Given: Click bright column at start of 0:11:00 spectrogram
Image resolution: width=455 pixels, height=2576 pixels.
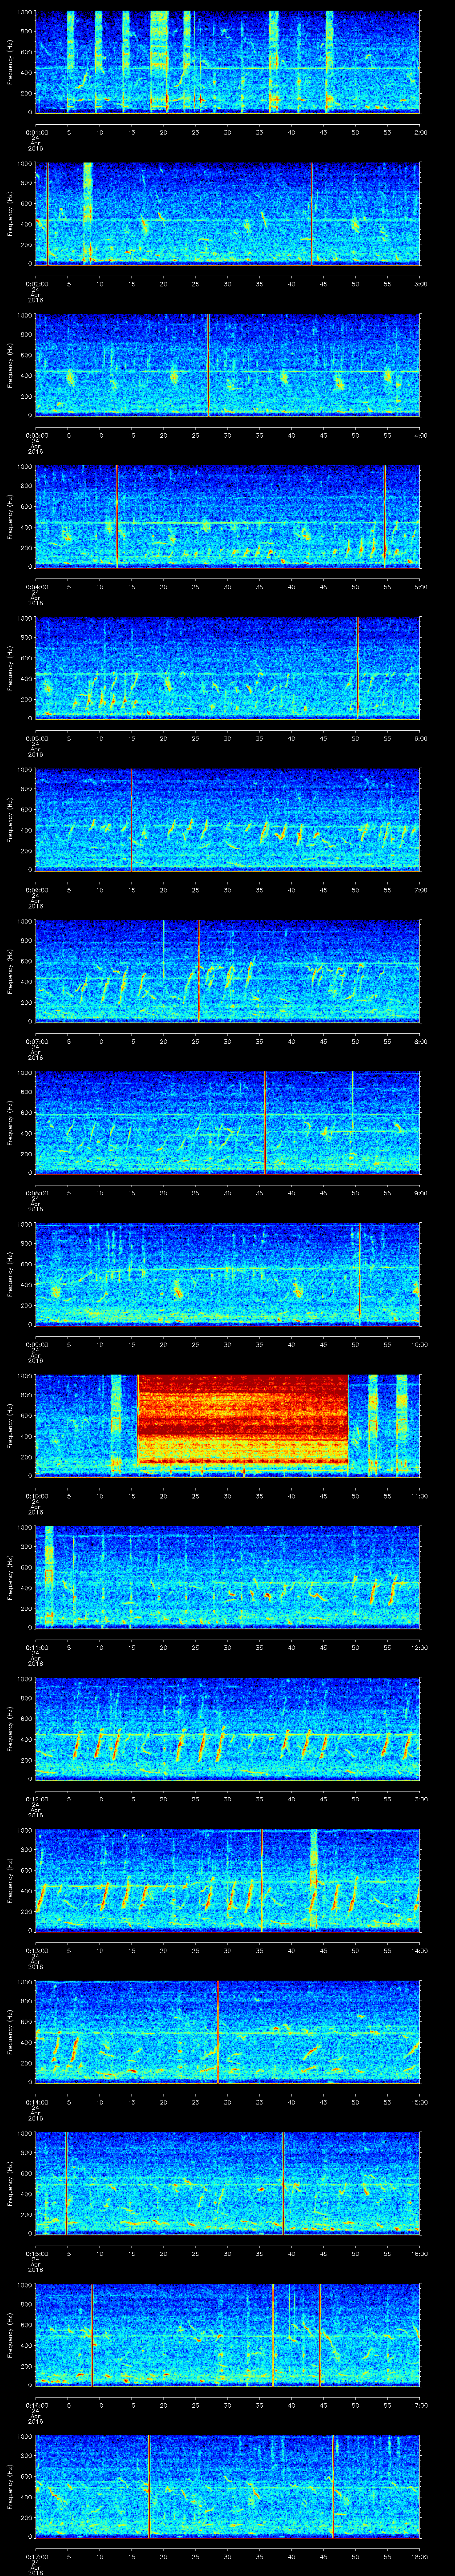Looking at the screenshot, I should point(48,1575).
